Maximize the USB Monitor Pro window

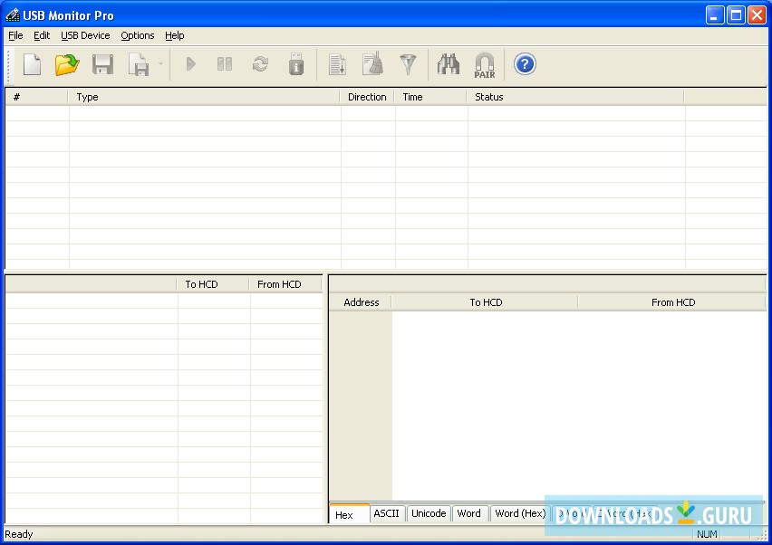[x=736, y=15]
